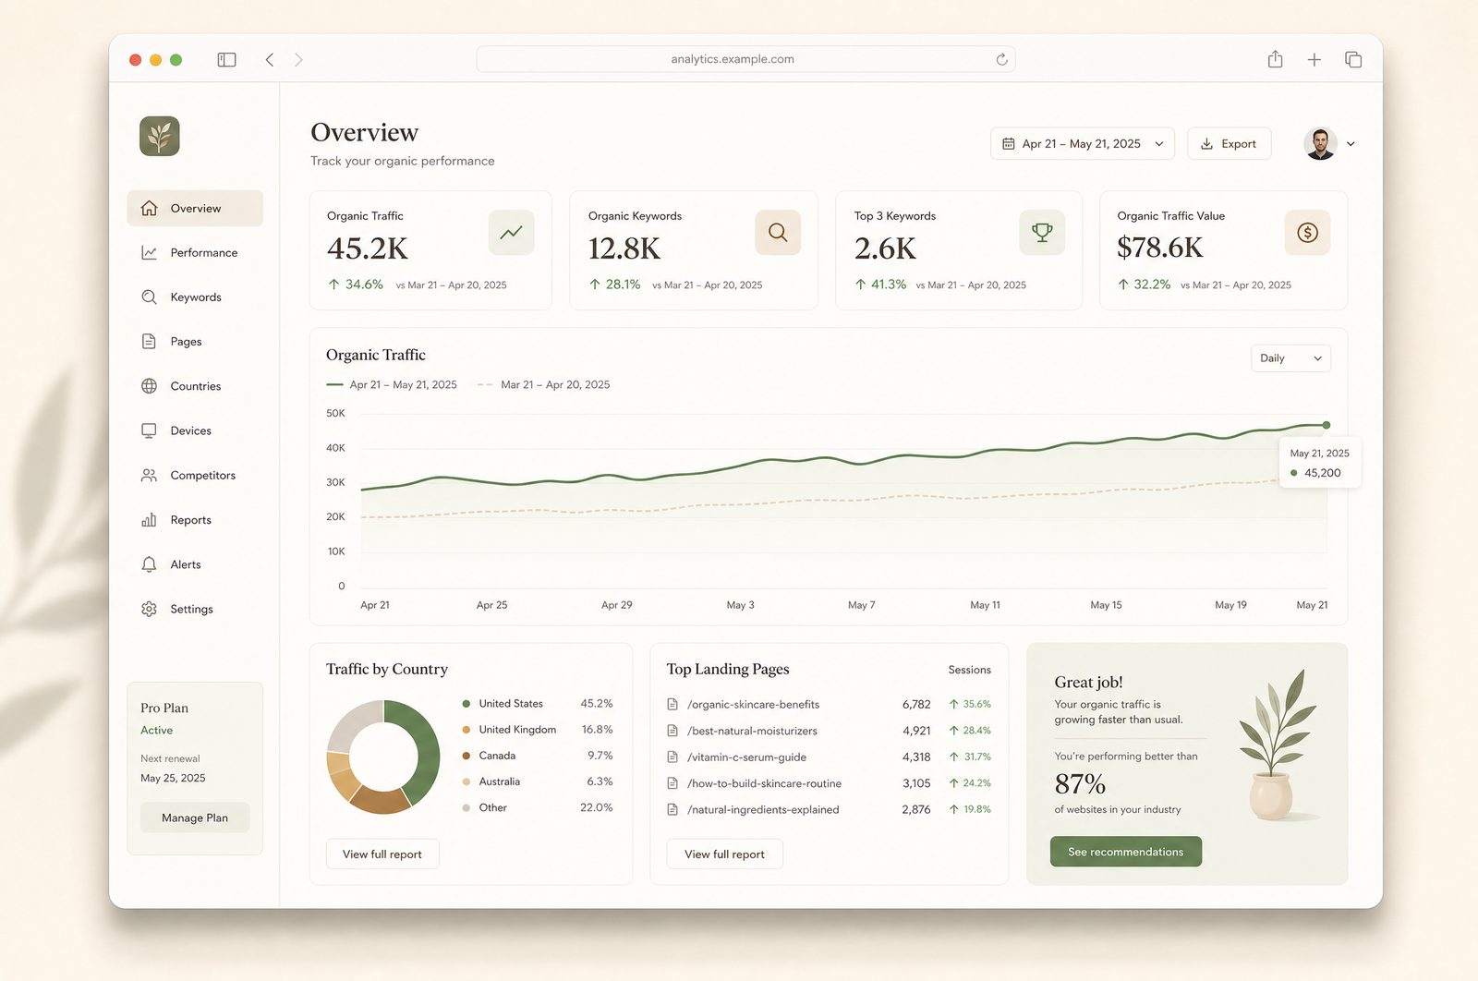Click the May 25, 2025 renewal date
The image size is (1478, 981).
pyautogui.click(x=173, y=778)
